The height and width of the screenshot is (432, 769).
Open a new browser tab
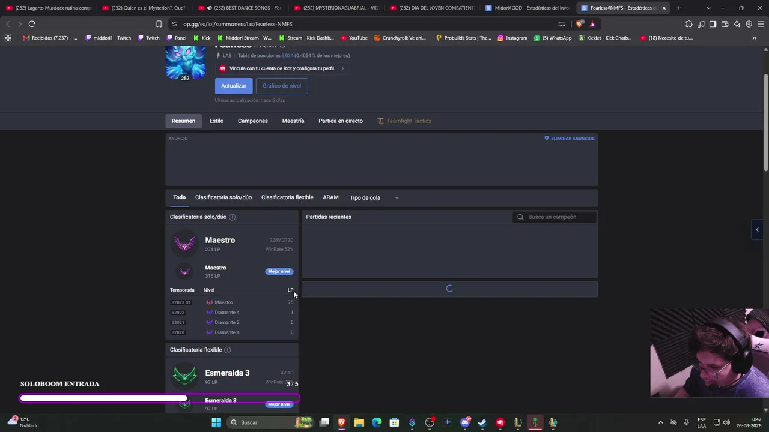(679, 8)
